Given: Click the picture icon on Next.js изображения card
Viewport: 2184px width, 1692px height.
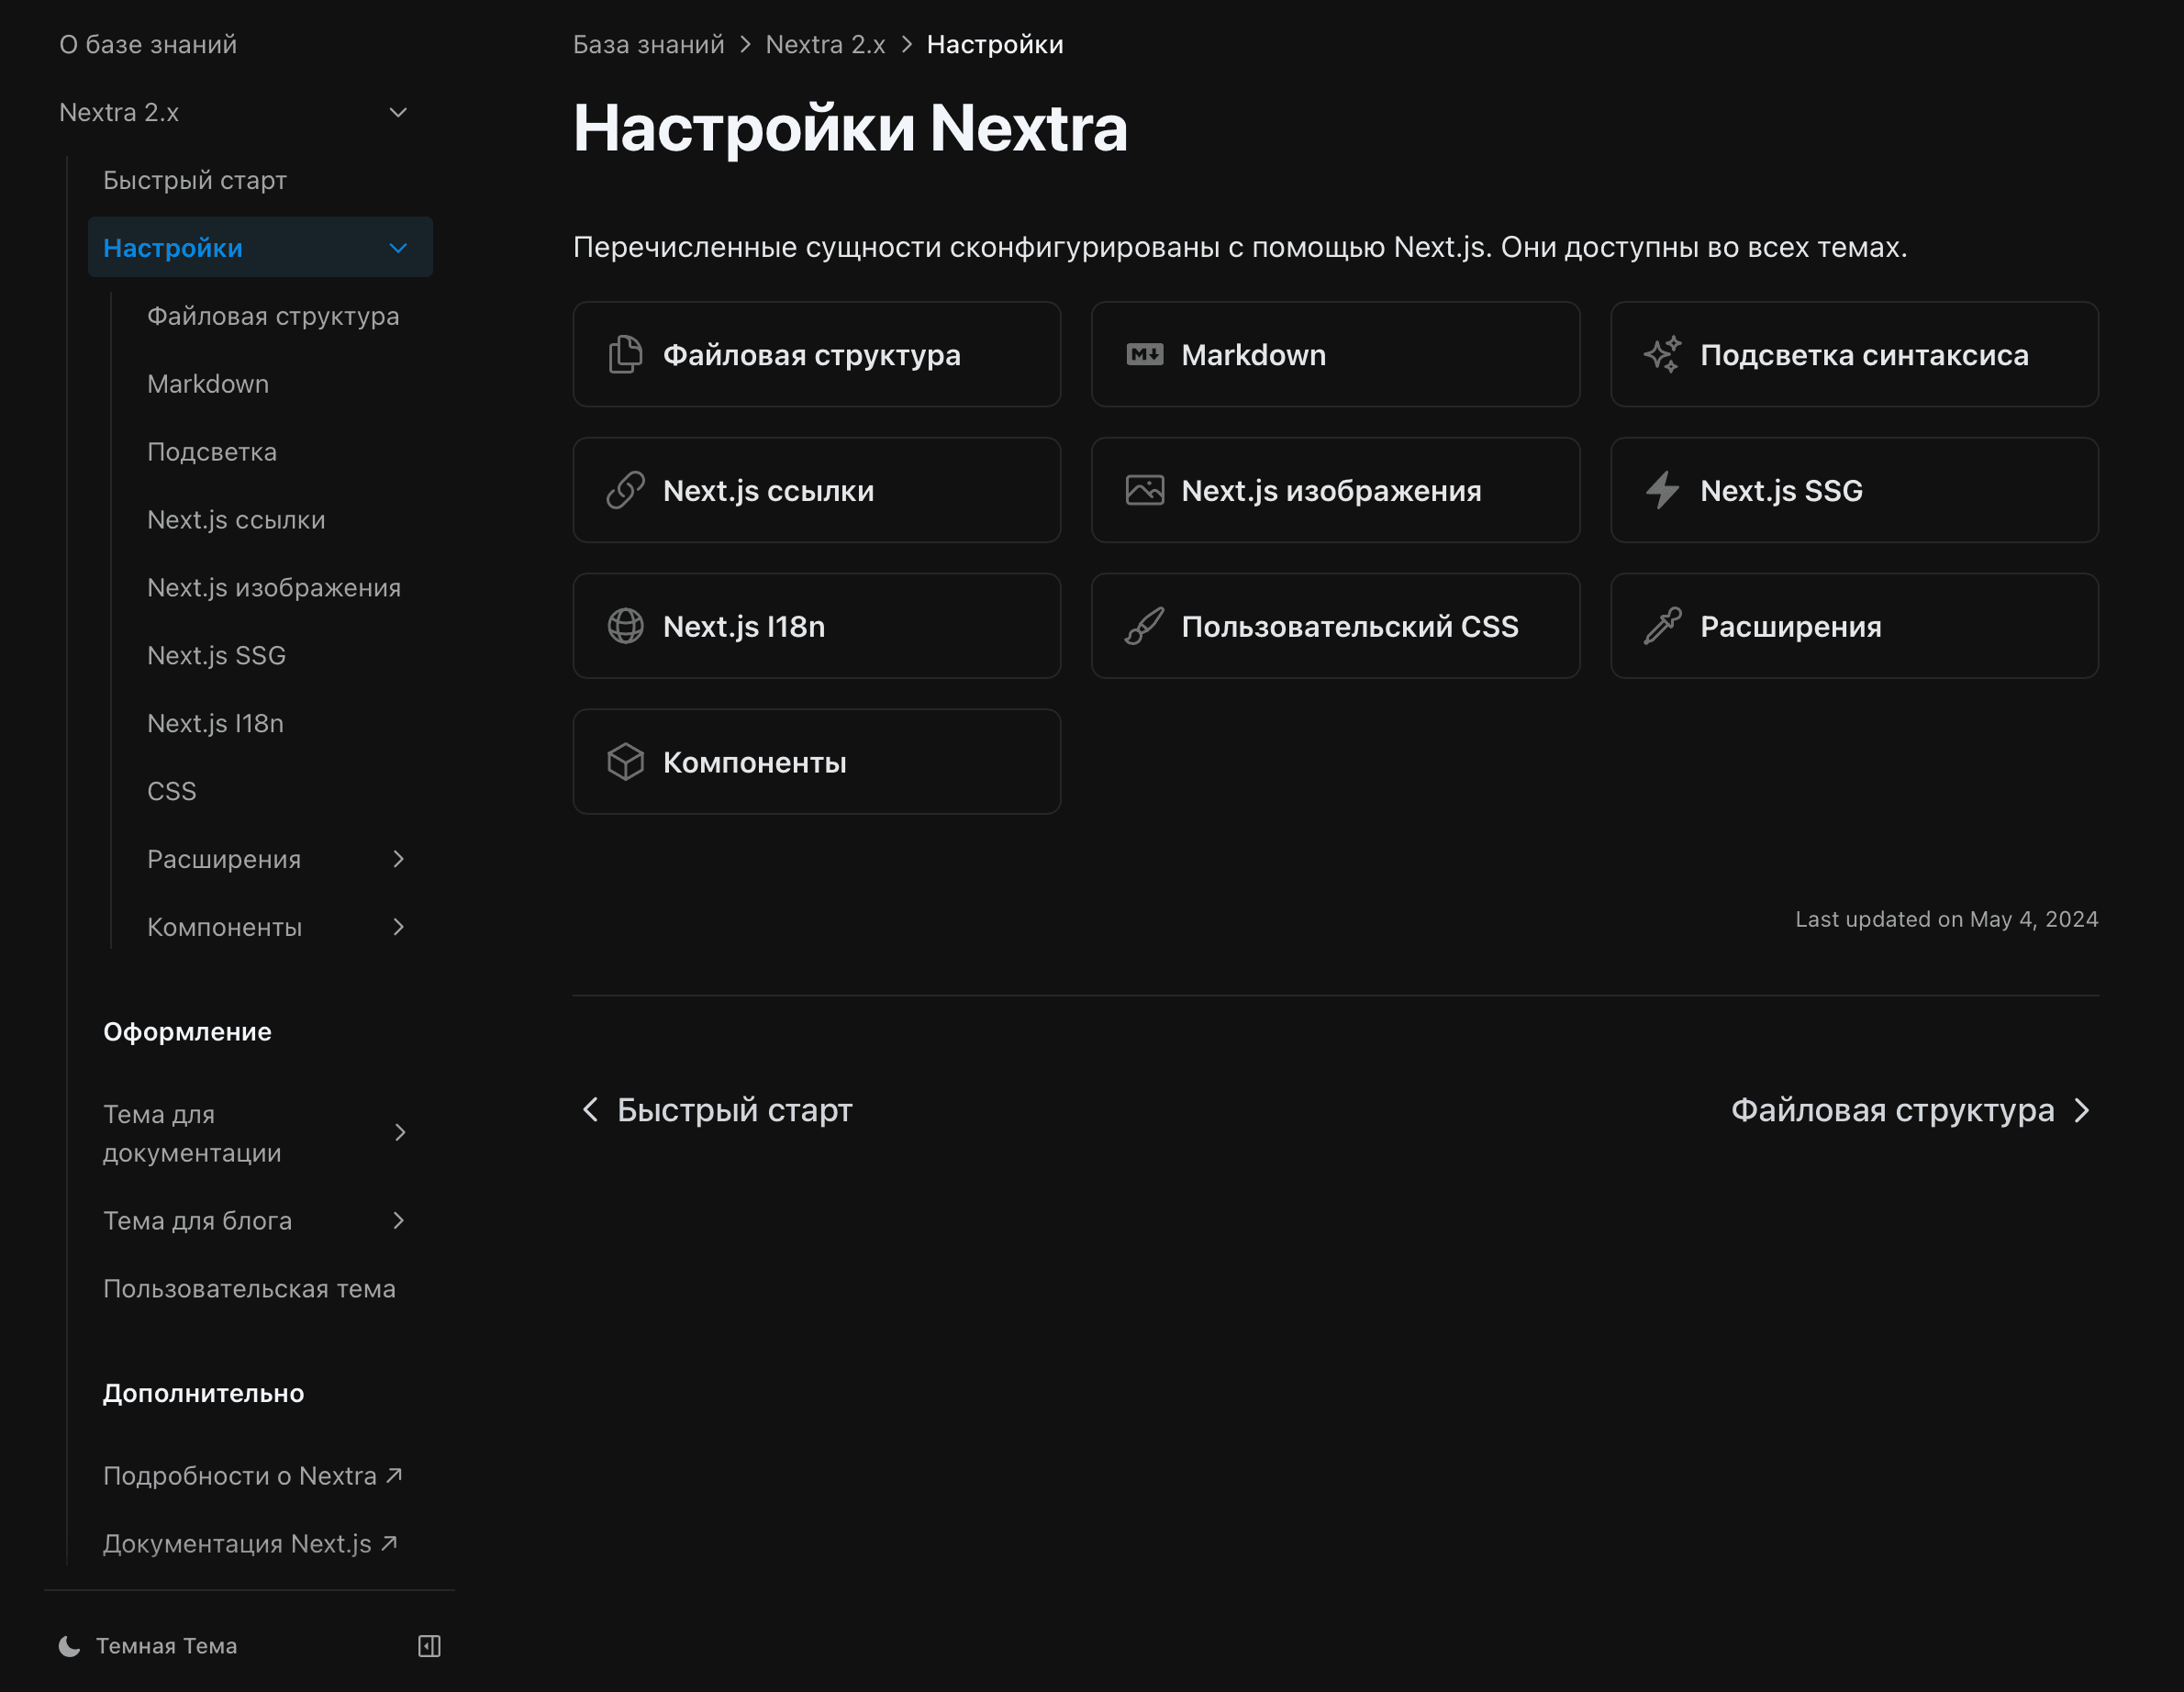Looking at the screenshot, I should pos(1144,491).
